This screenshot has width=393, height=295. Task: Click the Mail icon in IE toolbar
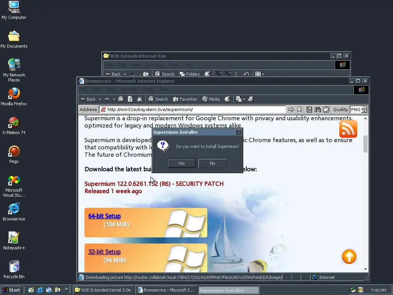tap(239, 99)
